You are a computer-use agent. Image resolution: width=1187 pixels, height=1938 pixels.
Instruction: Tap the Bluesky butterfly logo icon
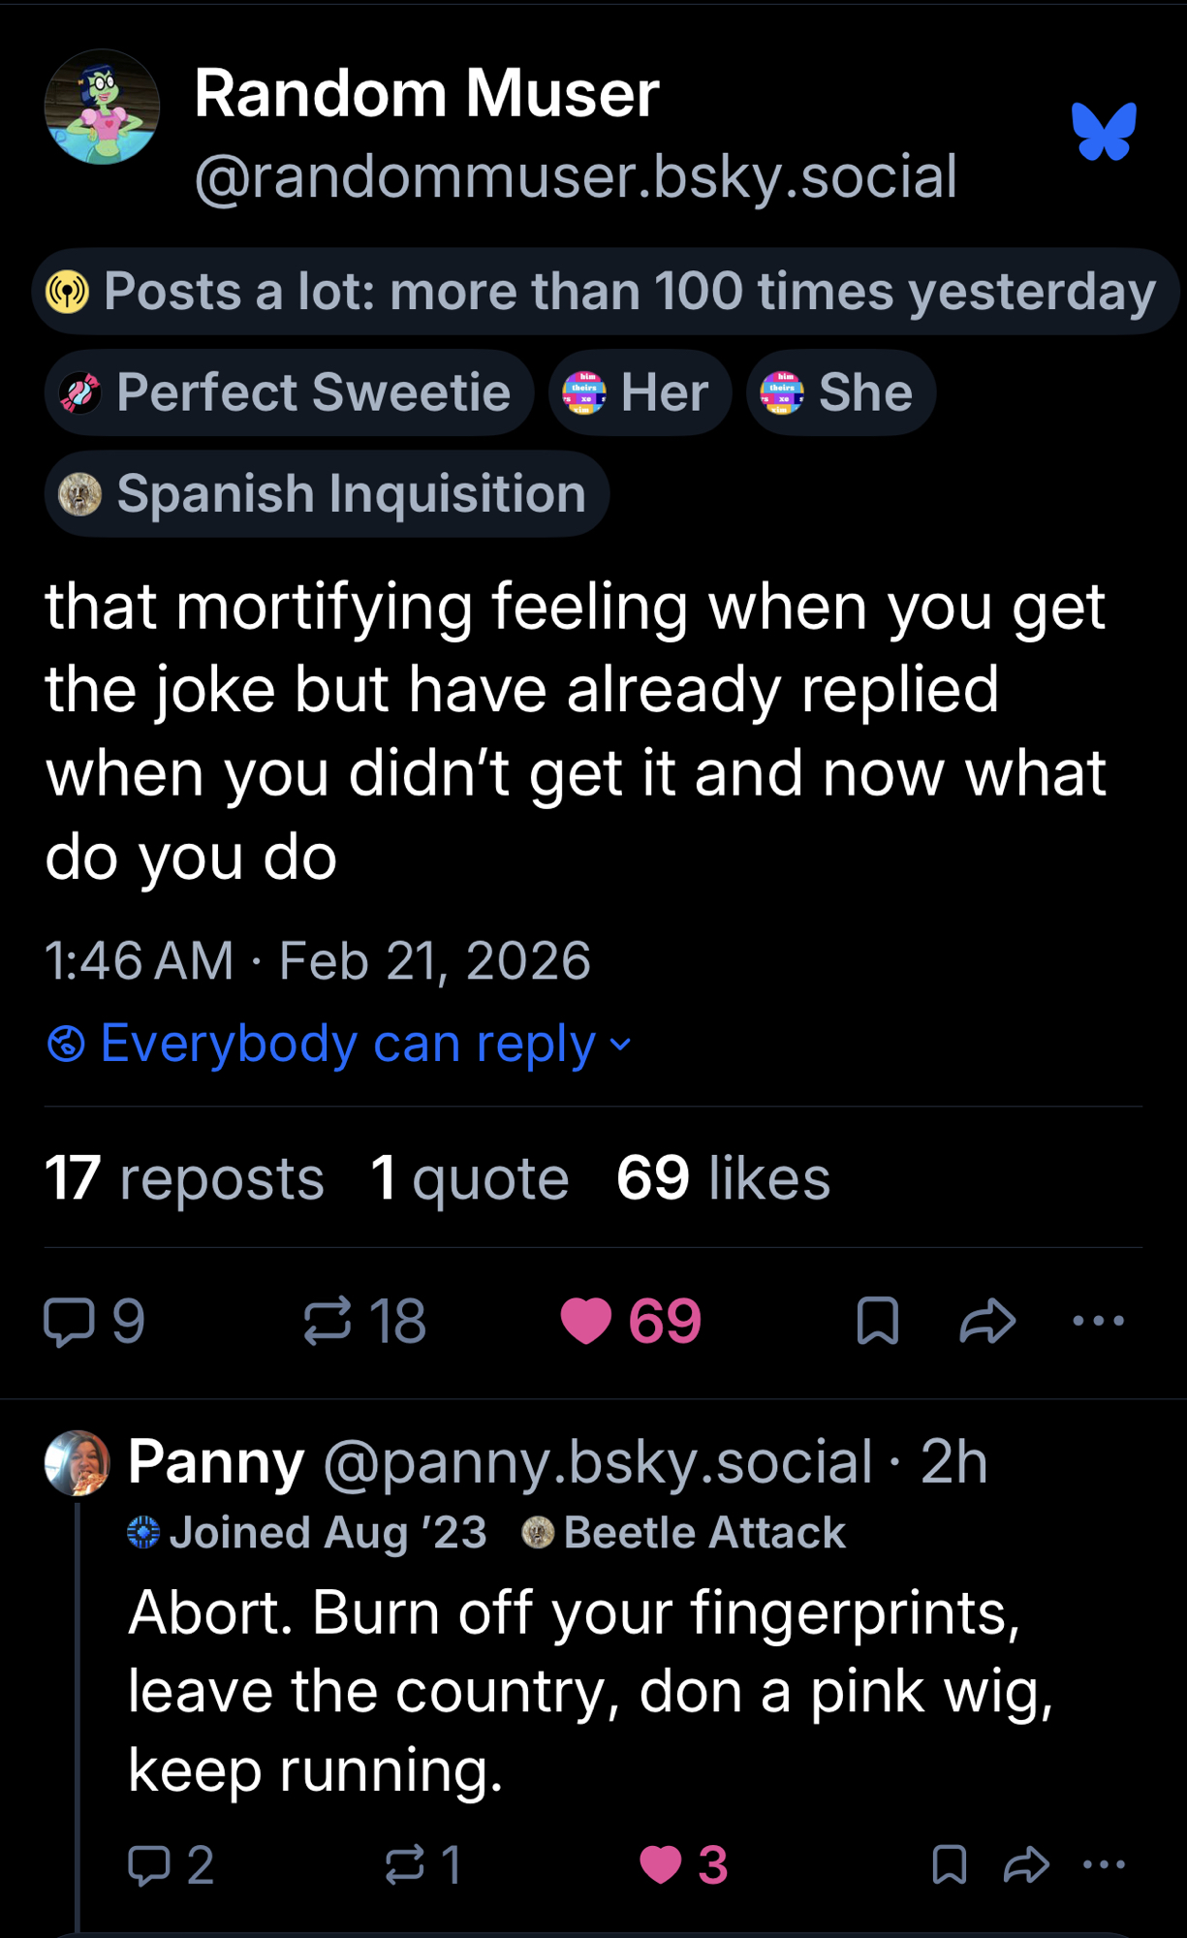pos(1104,131)
